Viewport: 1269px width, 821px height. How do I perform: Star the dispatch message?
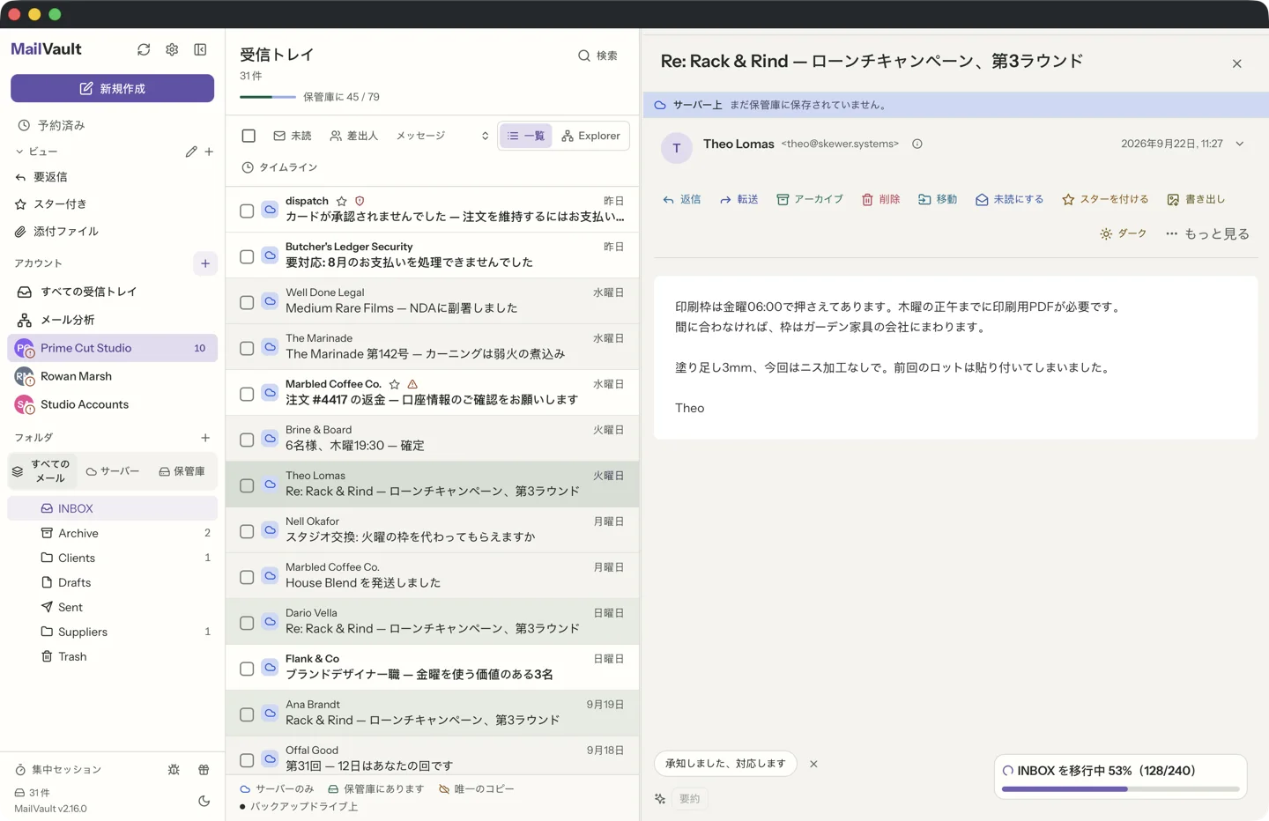coord(342,201)
